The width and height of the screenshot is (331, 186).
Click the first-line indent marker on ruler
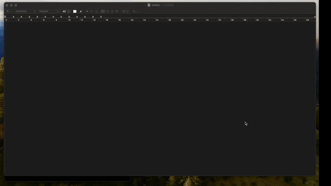(x=5, y=17)
